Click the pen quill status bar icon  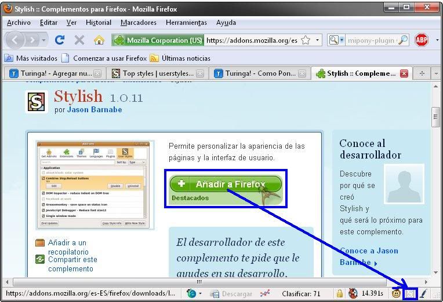click(423, 294)
